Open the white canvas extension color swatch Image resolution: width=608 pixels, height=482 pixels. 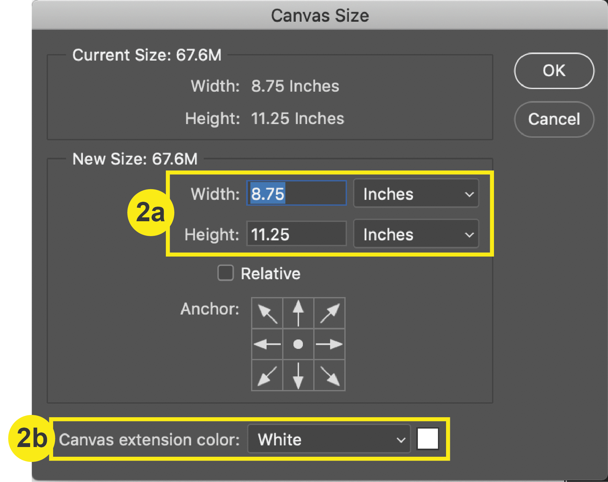(428, 439)
